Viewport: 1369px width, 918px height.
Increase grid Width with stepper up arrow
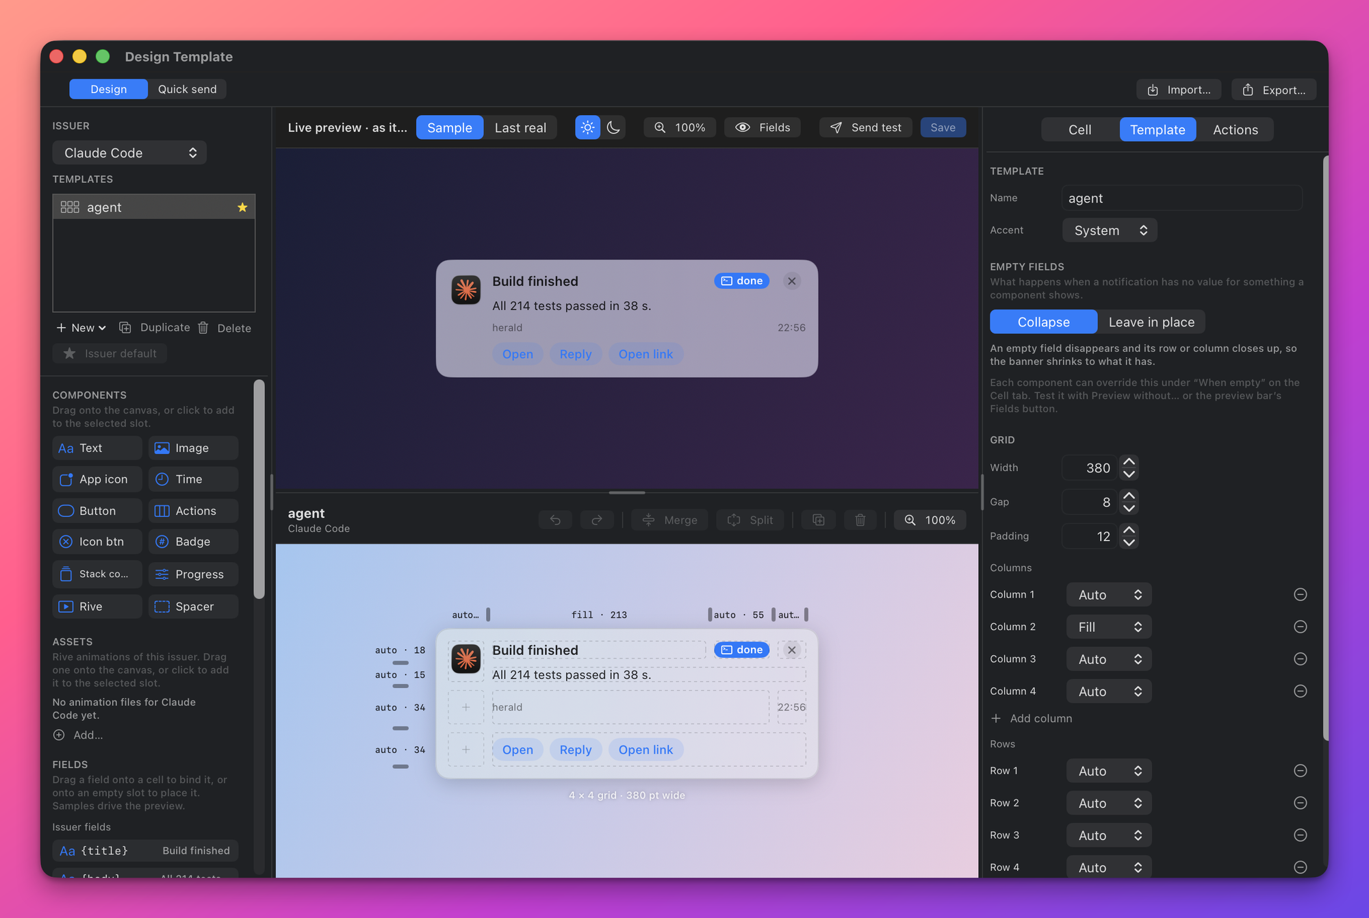[1129, 462]
